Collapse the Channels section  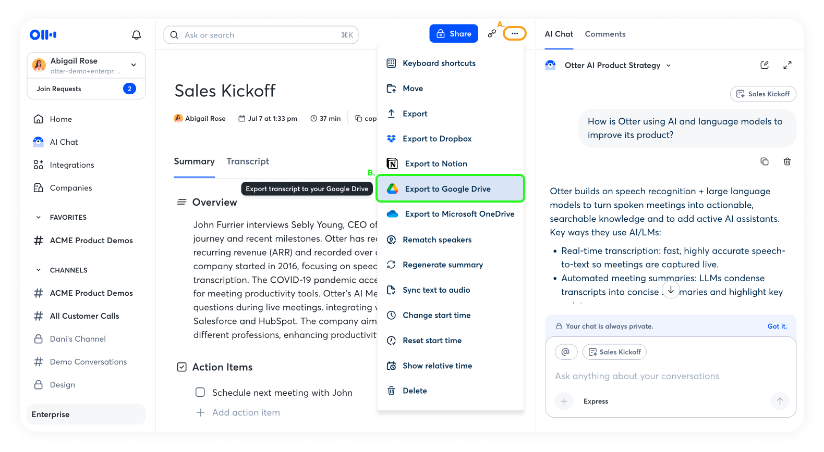(x=38, y=270)
